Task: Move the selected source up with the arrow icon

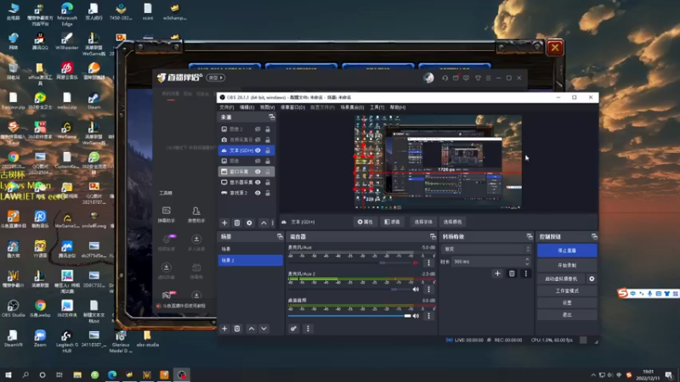Action: [263, 222]
